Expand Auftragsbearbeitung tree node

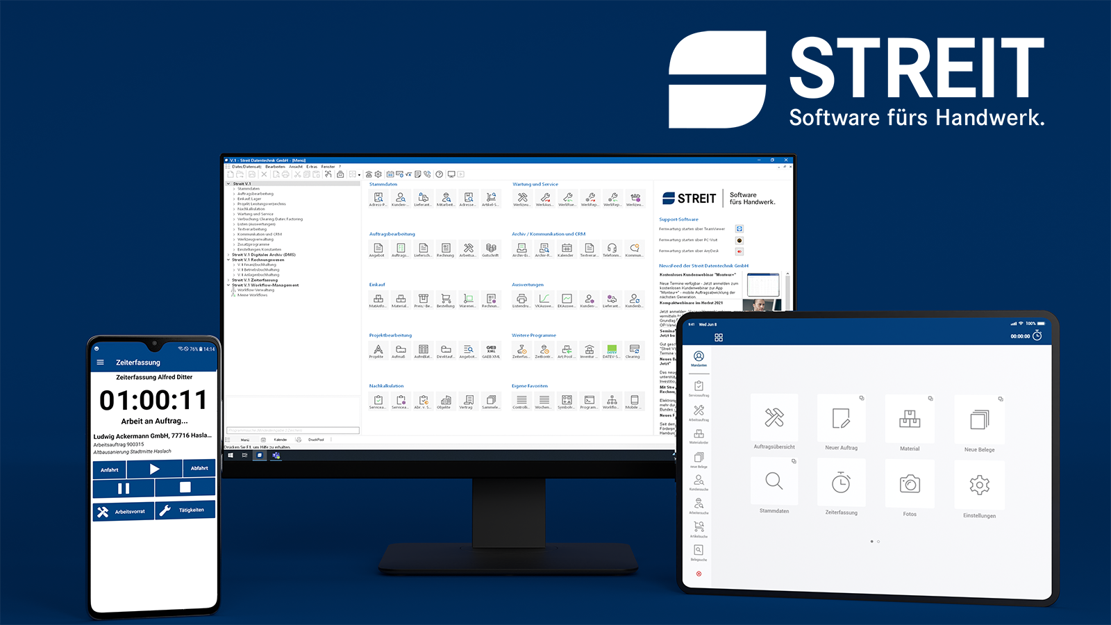click(x=234, y=194)
